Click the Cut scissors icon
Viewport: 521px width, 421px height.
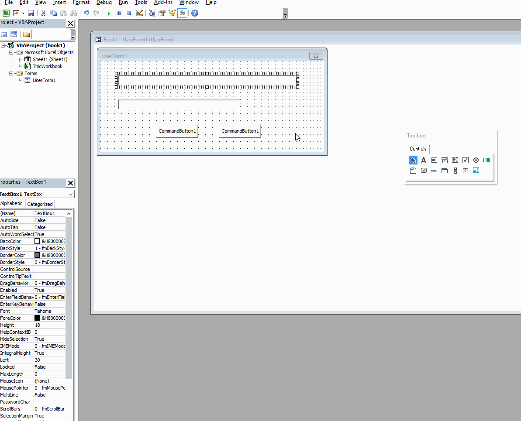(x=43, y=13)
